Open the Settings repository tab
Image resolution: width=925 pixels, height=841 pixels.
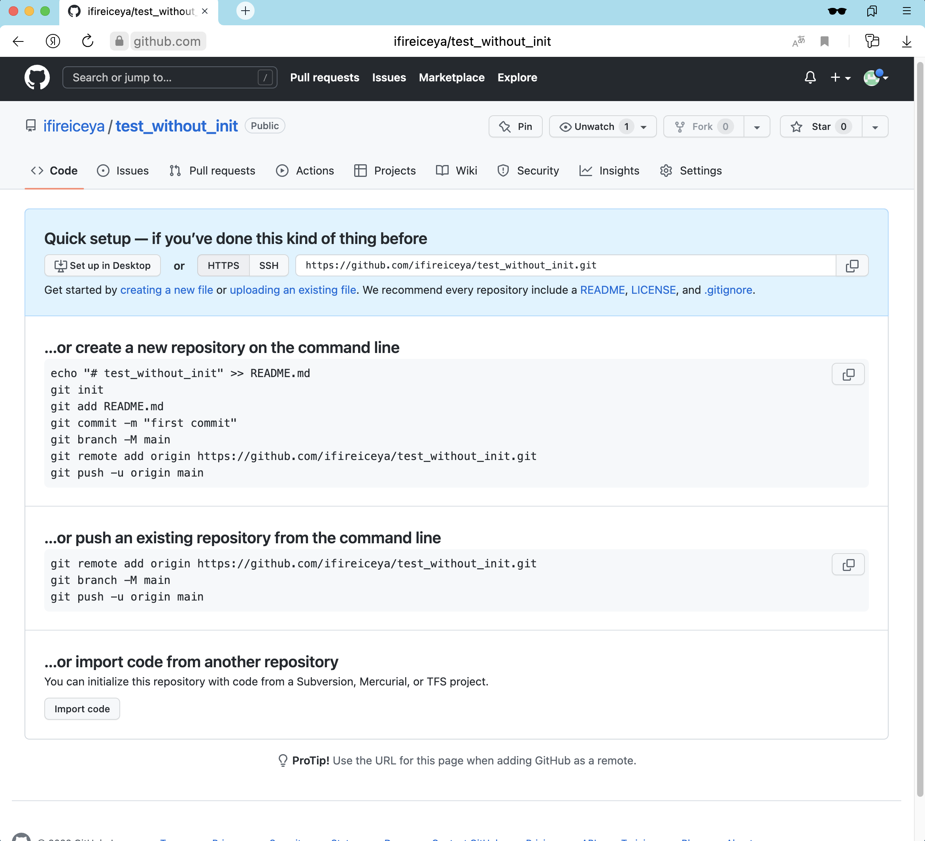point(691,171)
